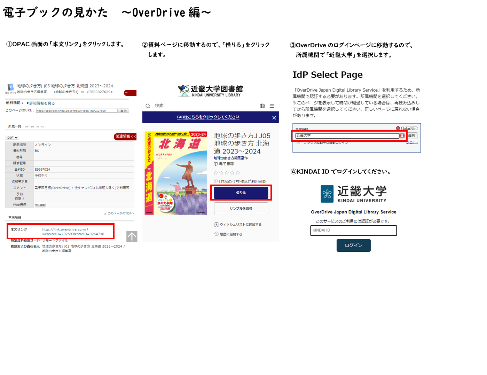
Task: Click ウィッシュリストに追加する text link
Action: 241,225
